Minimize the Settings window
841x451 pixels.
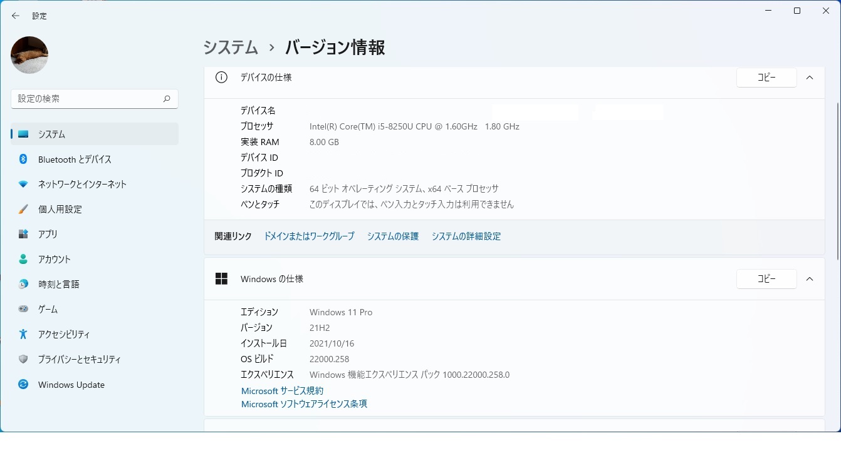(768, 11)
